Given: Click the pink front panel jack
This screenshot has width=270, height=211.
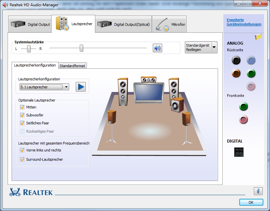Looking at the screenshot, I should [x=244, y=120].
